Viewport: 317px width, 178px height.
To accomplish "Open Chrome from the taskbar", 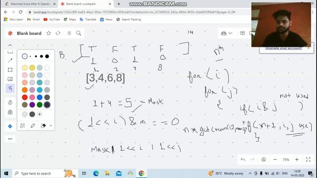I will click(141, 174).
